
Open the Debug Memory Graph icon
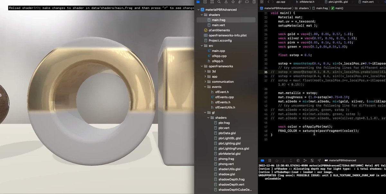coord(305,160)
